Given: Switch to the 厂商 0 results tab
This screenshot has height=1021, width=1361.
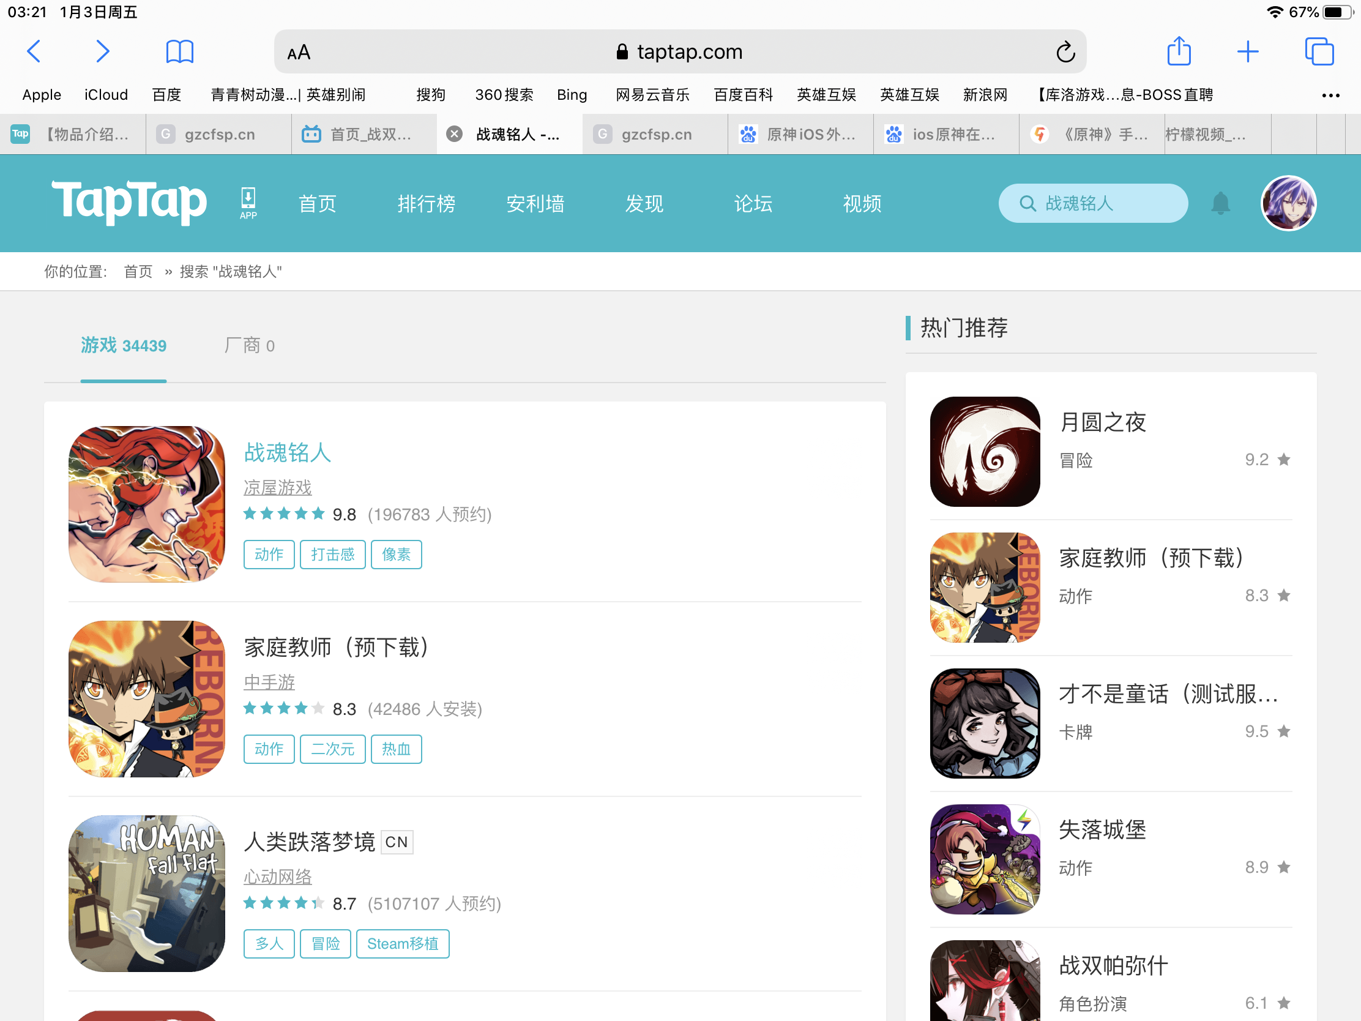Looking at the screenshot, I should point(249,346).
